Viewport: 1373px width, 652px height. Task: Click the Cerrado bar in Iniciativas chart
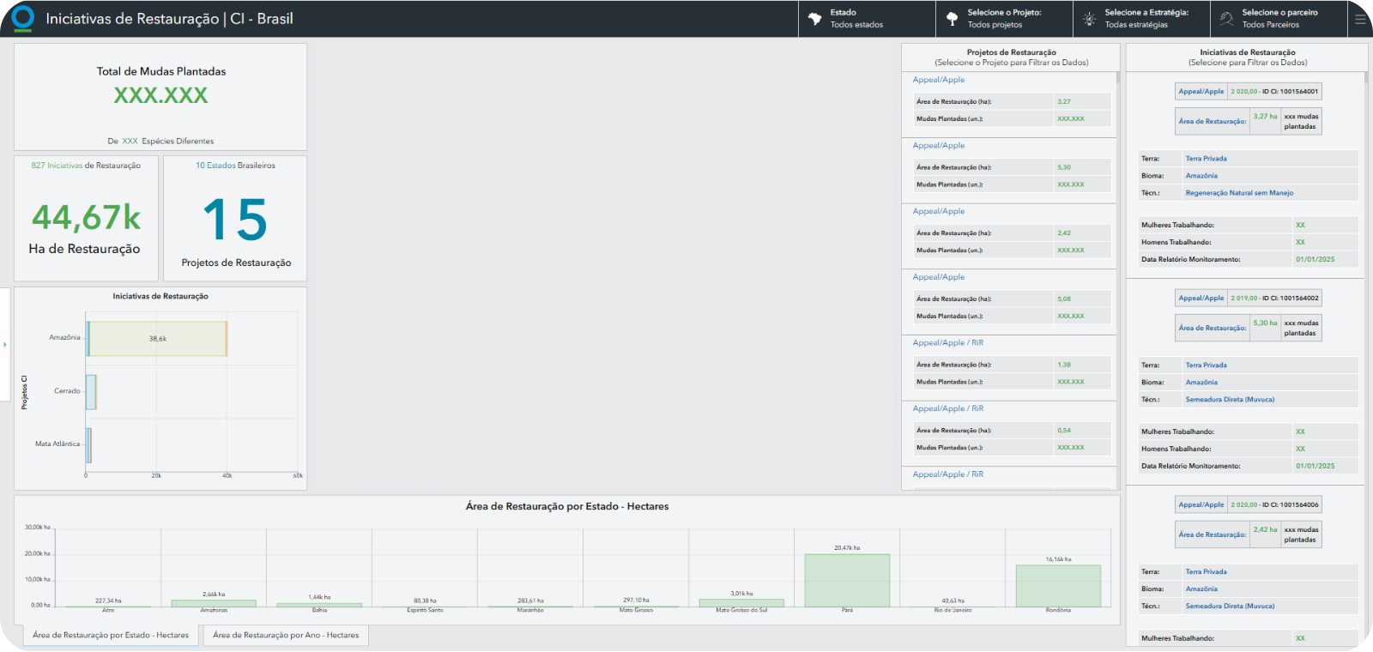pyautogui.click(x=91, y=392)
